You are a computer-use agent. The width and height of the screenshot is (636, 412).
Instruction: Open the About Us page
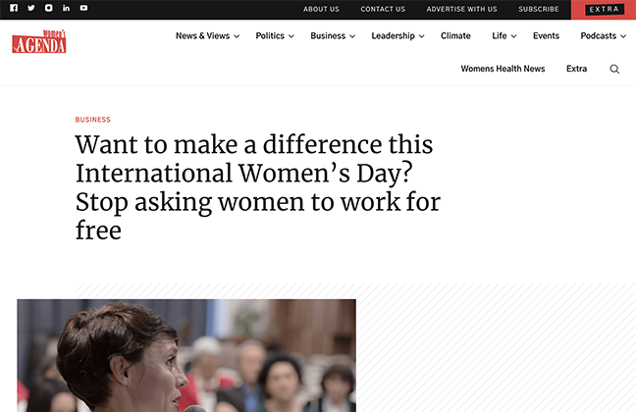[x=321, y=9]
